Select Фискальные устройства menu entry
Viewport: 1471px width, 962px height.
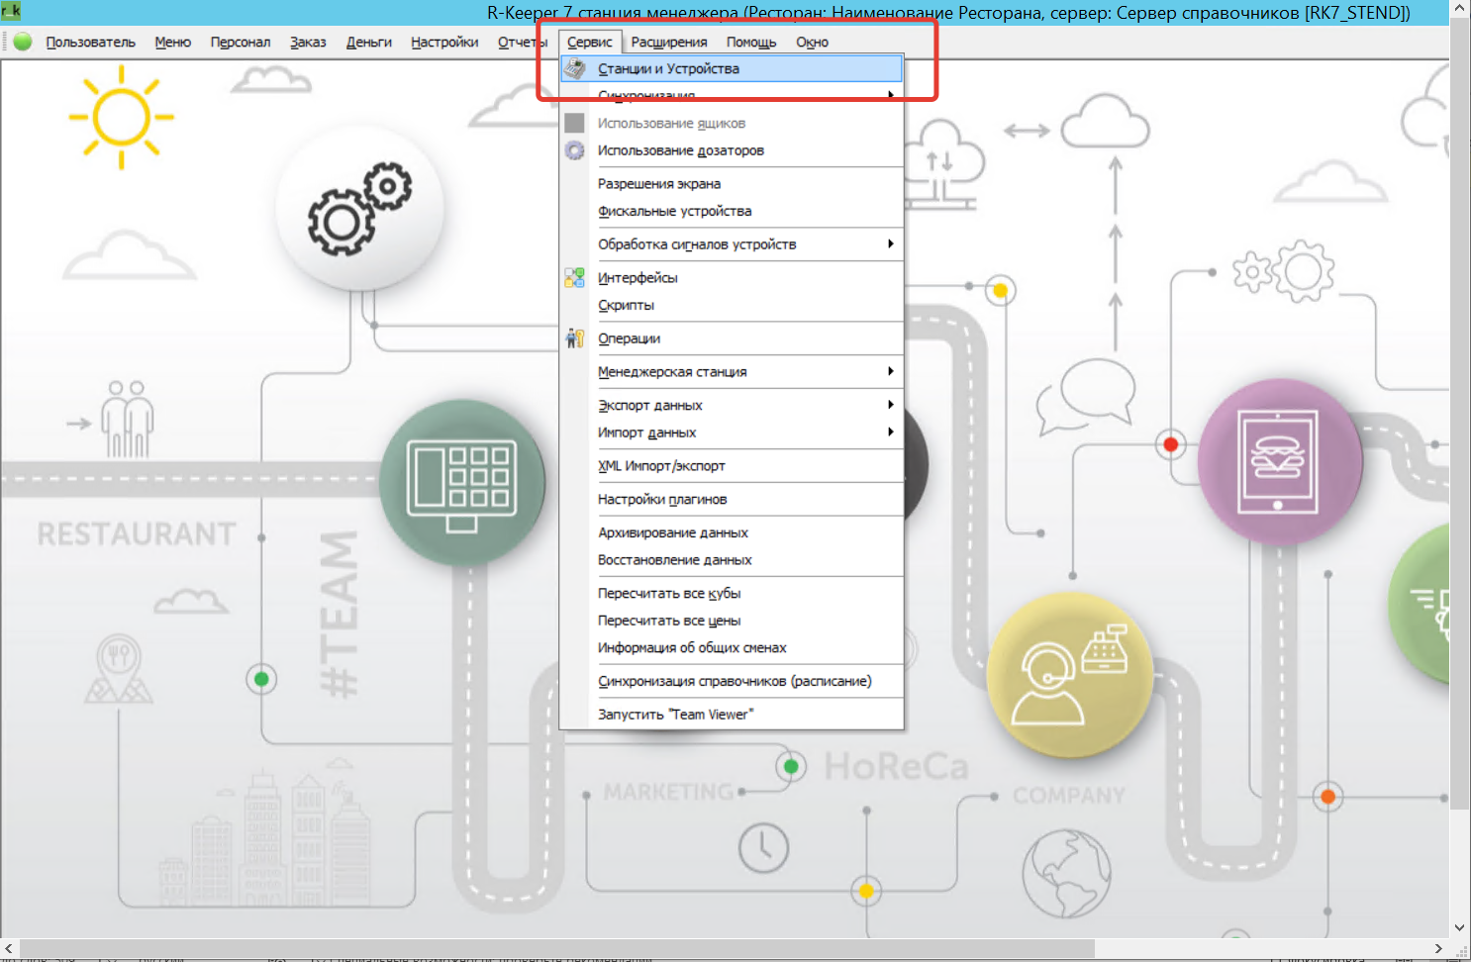point(674,212)
